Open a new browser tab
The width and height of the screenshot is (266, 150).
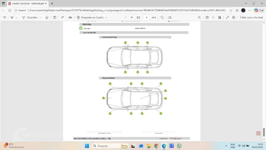[52, 3]
